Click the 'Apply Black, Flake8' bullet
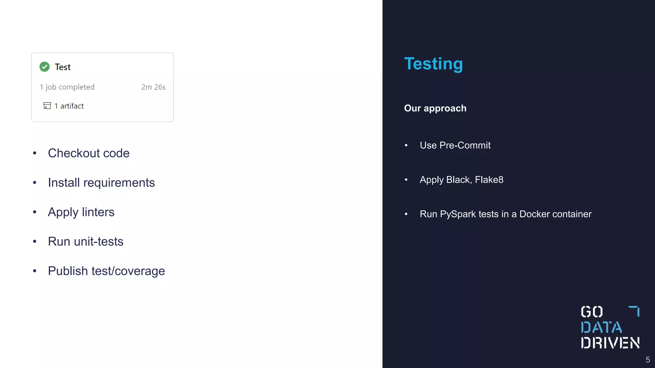 click(462, 180)
